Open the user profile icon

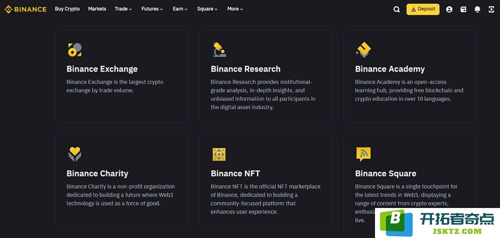[x=449, y=9]
